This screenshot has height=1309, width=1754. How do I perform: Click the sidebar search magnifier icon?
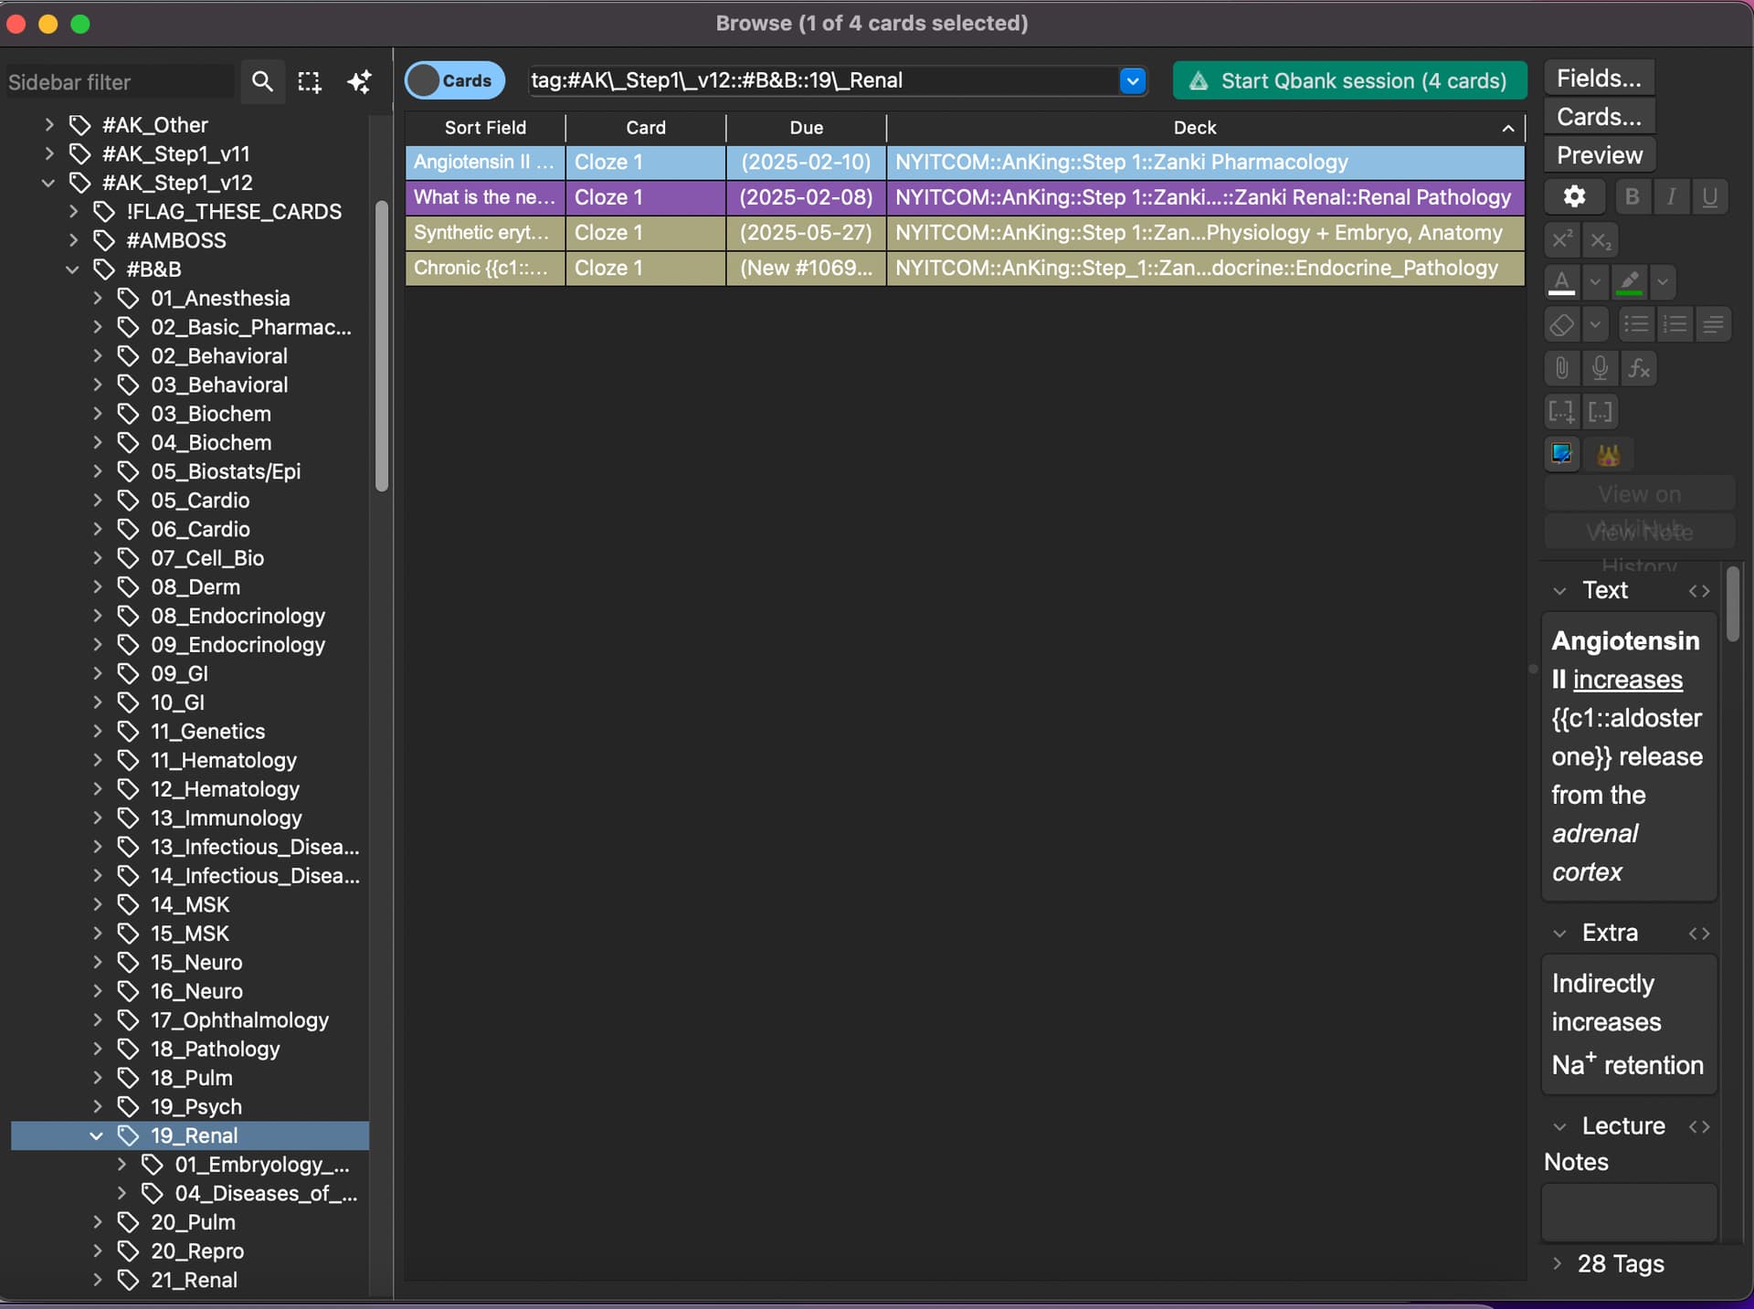tap(262, 82)
